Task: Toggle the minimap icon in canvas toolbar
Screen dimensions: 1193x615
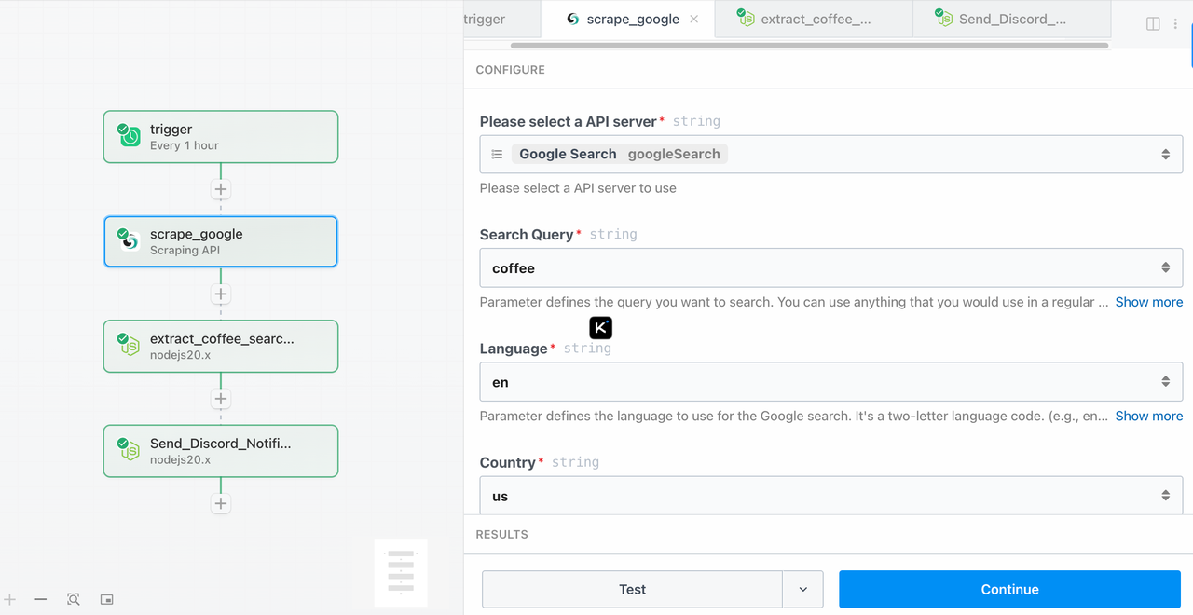Action: coord(106,599)
